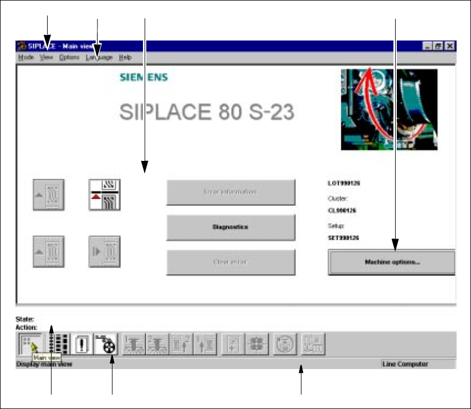
Task: Click the exclamation mark error view icon
Action: tap(82, 344)
